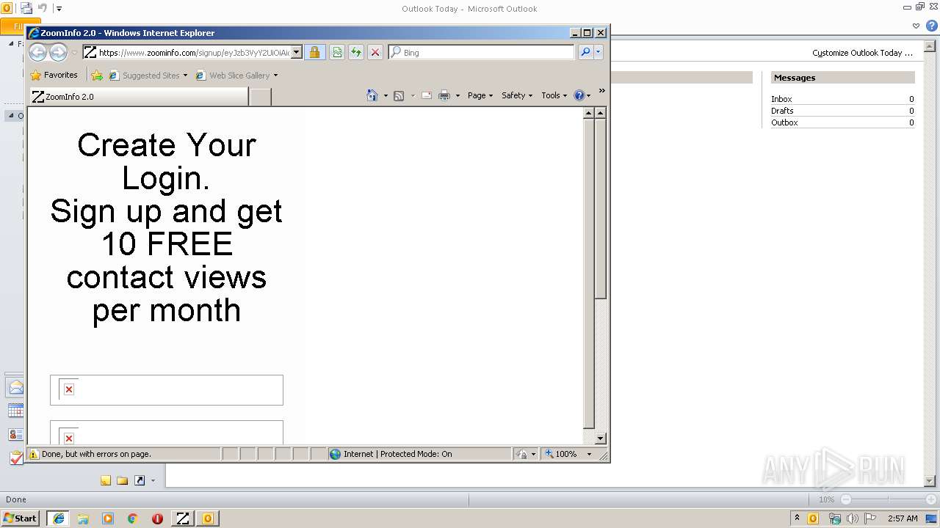Collapse the Outlook ribbon chevron
This screenshot has width=940, height=528.
916,26
